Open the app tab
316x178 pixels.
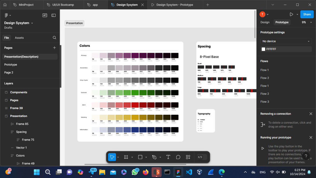coord(95,5)
